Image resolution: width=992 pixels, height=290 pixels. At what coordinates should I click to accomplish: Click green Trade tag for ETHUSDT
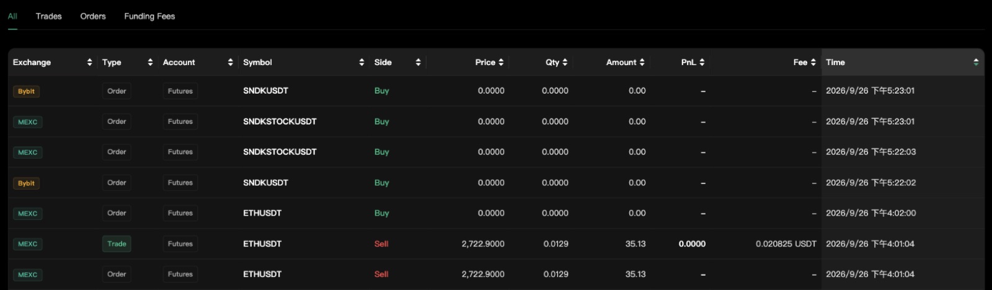pos(117,244)
